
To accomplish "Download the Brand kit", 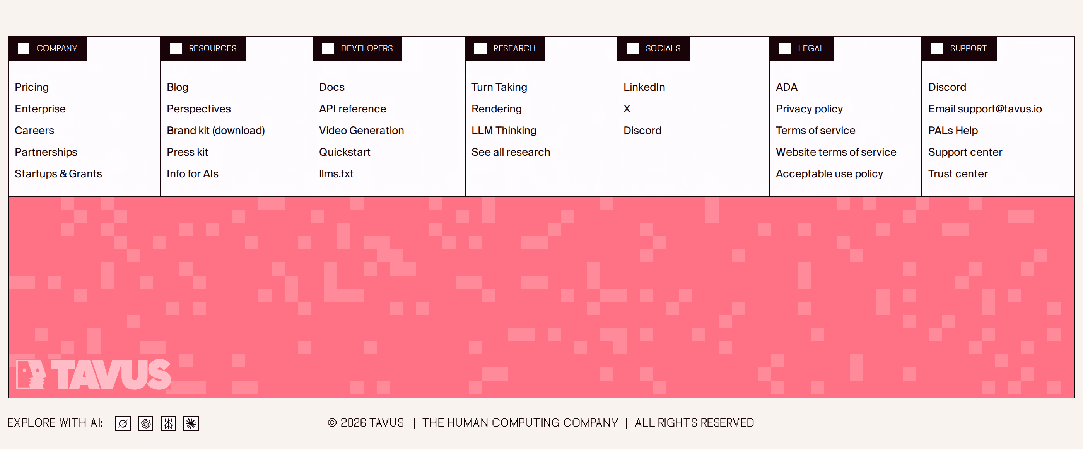I will click(x=216, y=130).
